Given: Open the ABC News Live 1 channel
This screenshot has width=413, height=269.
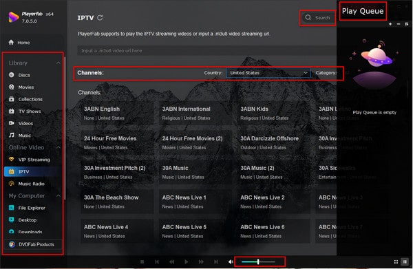Looking at the screenshot, I should [x=195, y=202].
